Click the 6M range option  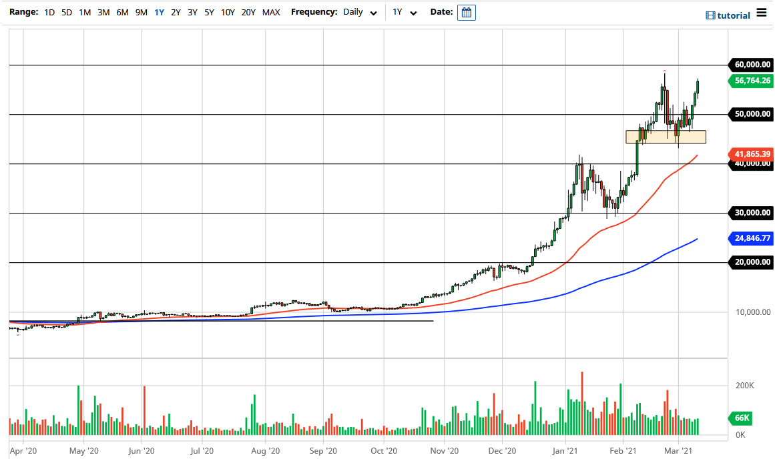121,12
